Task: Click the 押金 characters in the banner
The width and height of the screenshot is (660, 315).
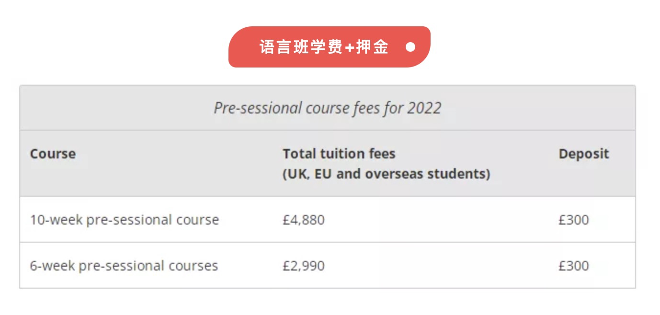Action: coord(372,47)
